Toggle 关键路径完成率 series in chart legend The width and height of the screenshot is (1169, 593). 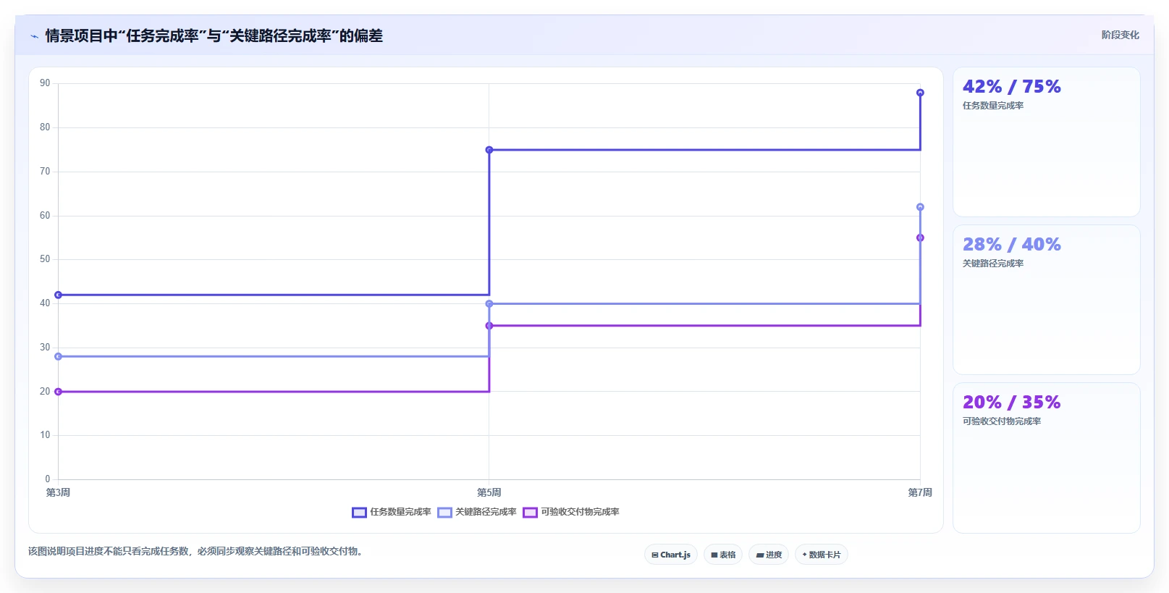click(477, 512)
